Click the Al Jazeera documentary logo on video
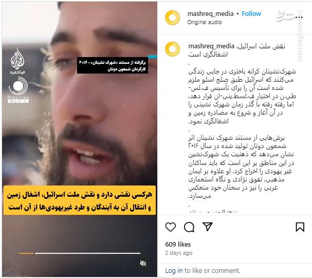This screenshot has width=312, height=278. [17, 61]
